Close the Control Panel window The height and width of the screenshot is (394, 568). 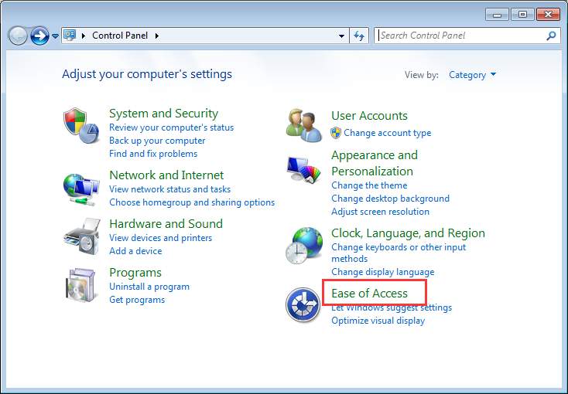549,15
